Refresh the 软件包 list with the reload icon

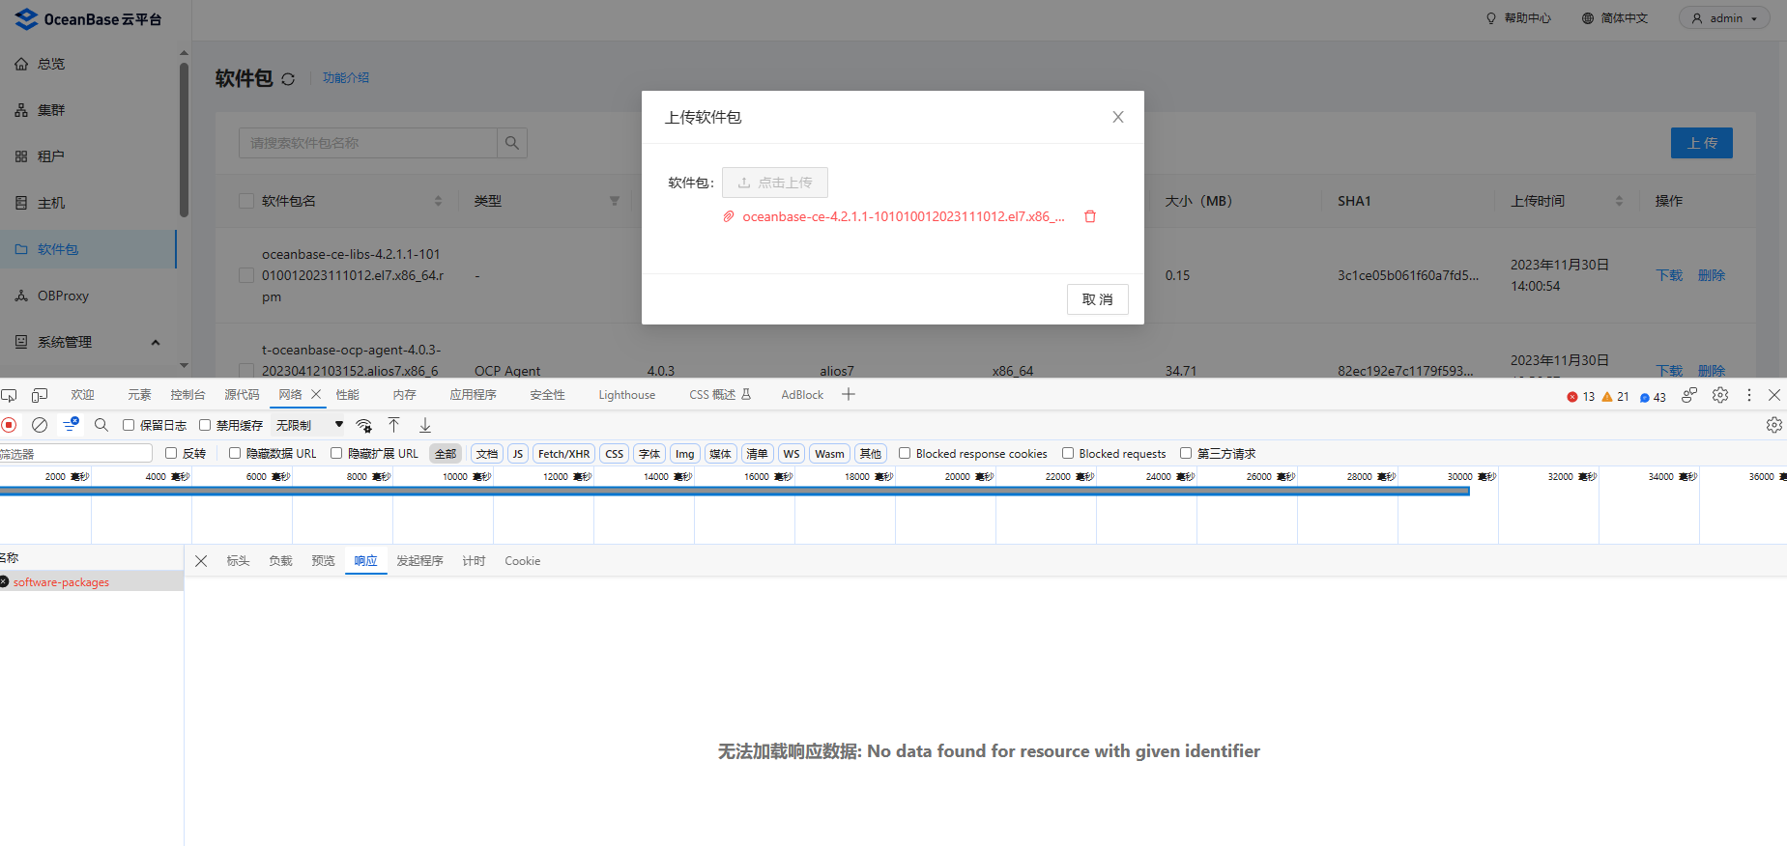(288, 79)
